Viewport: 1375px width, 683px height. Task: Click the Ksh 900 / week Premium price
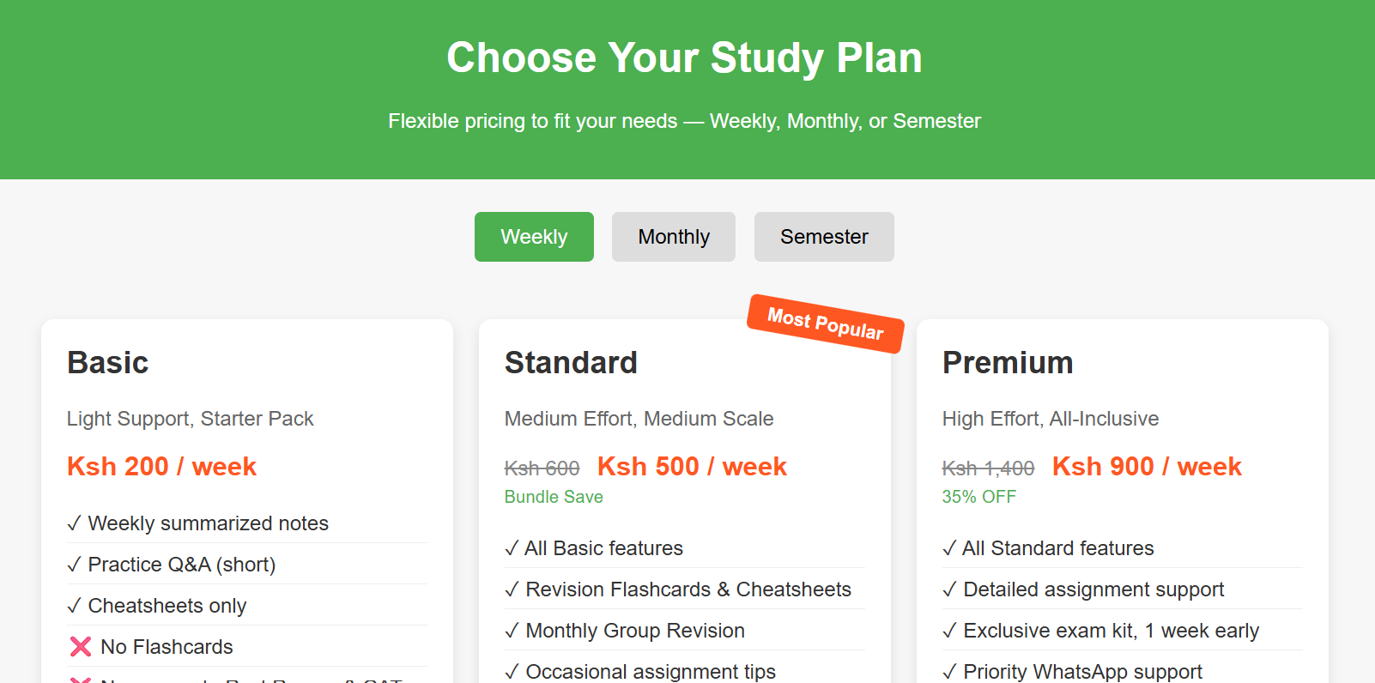tap(1147, 466)
